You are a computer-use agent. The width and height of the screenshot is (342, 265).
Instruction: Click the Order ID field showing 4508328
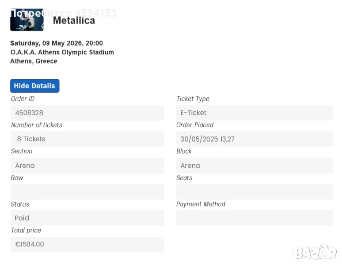[87, 113]
